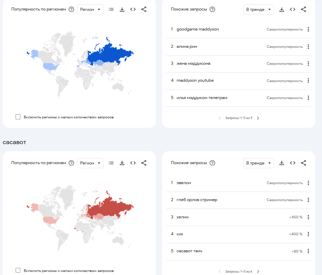The width and height of the screenshot is (322, 275).
Task: Expand В тренде dropdown in top queries card
Action: click(259, 9)
